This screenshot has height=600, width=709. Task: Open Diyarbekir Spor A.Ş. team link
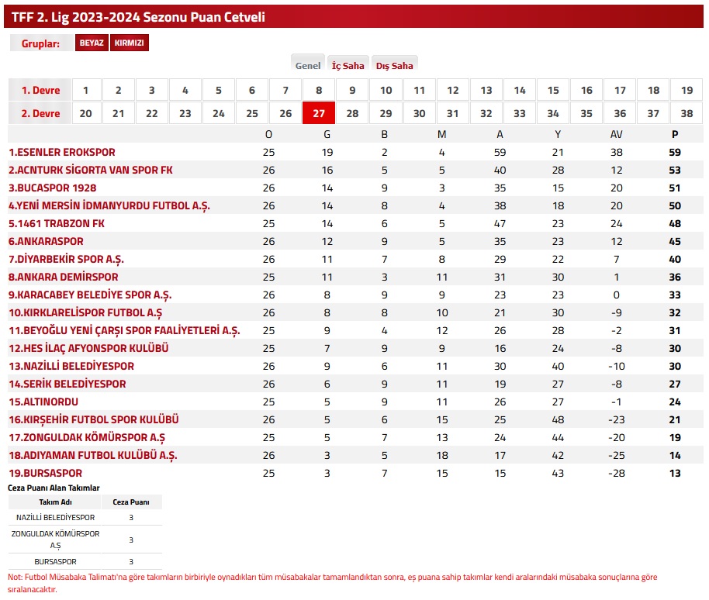66,260
